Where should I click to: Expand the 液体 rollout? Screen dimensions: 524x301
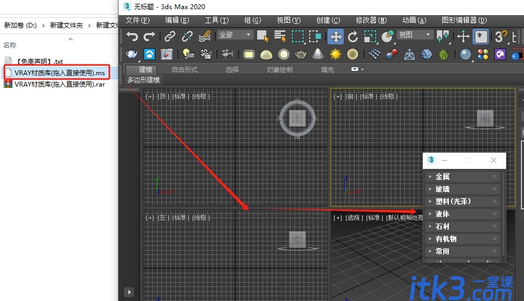click(x=462, y=214)
